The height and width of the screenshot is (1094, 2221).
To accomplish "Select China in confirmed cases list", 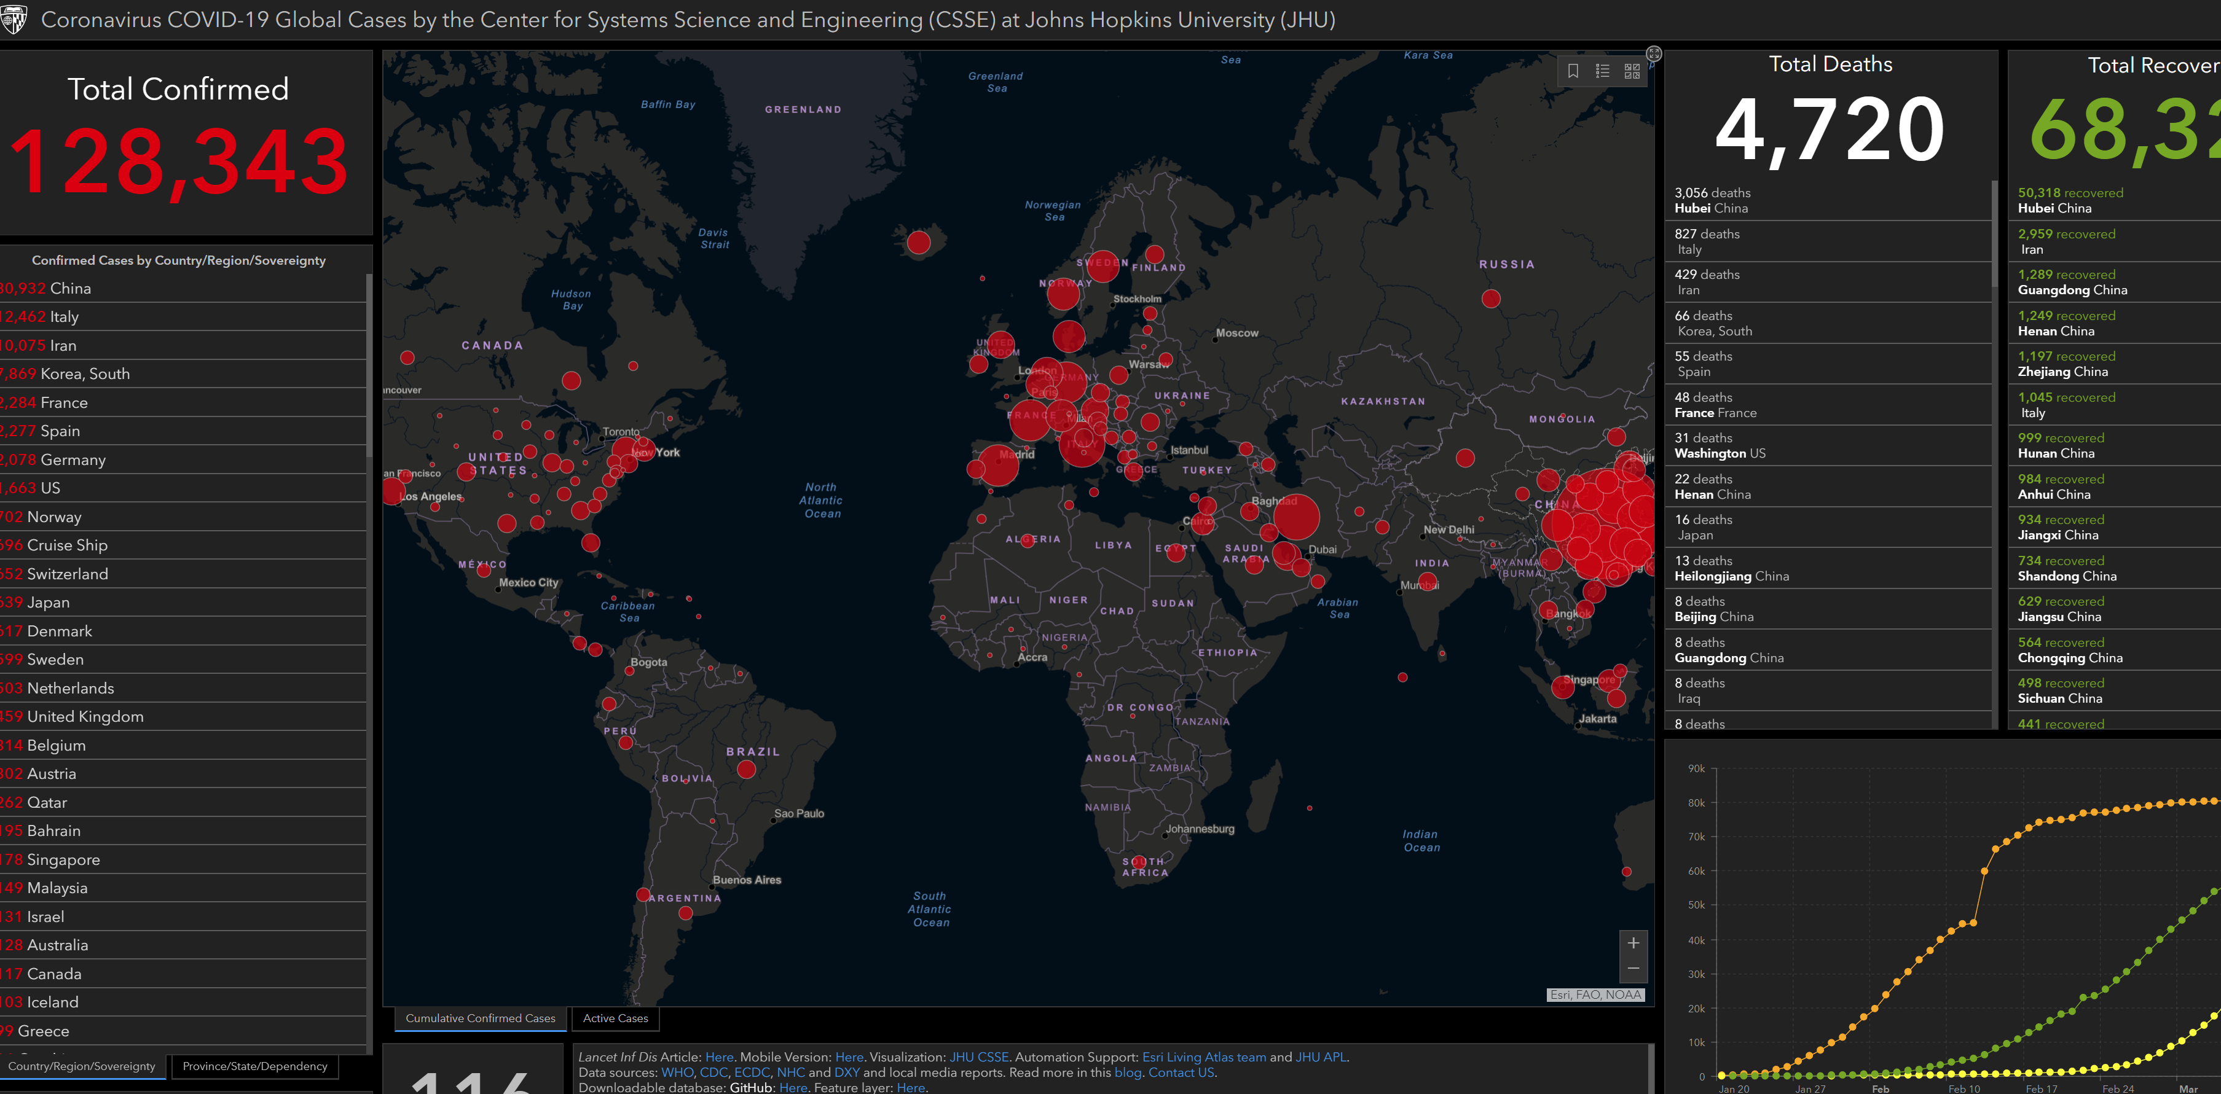I will tap(183, 288).
